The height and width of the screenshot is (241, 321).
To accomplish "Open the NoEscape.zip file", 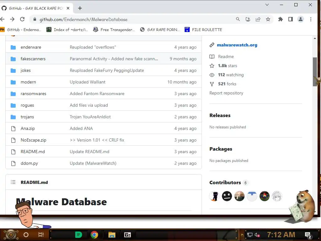I will click(33, 140).
